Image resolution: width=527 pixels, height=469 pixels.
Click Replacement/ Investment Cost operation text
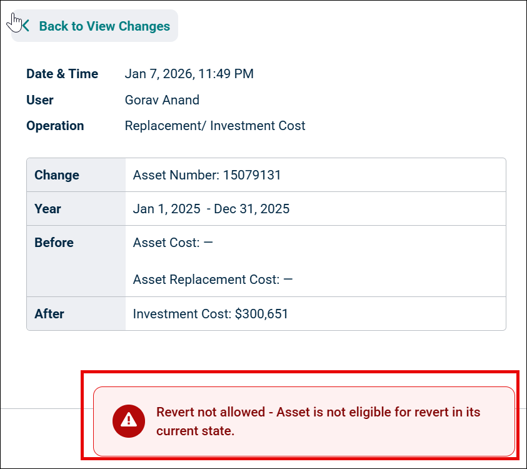coord(215,126)
